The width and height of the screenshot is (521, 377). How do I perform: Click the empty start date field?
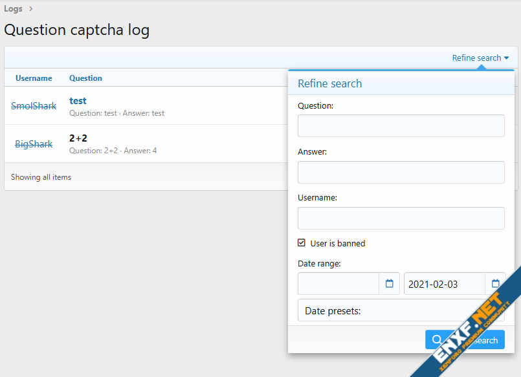click(338, 284)
